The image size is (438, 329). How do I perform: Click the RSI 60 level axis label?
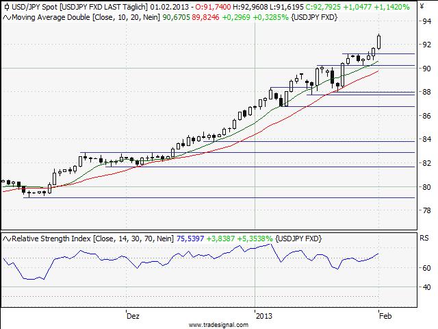(x=426, y=267)
